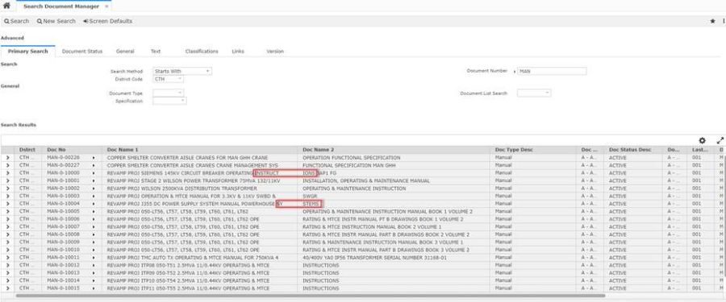
Task: Run the Search toolbar action
Action: [x=17, y=21]
